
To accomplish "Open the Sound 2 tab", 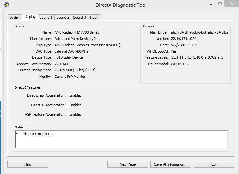I will [x=63, y=17].
